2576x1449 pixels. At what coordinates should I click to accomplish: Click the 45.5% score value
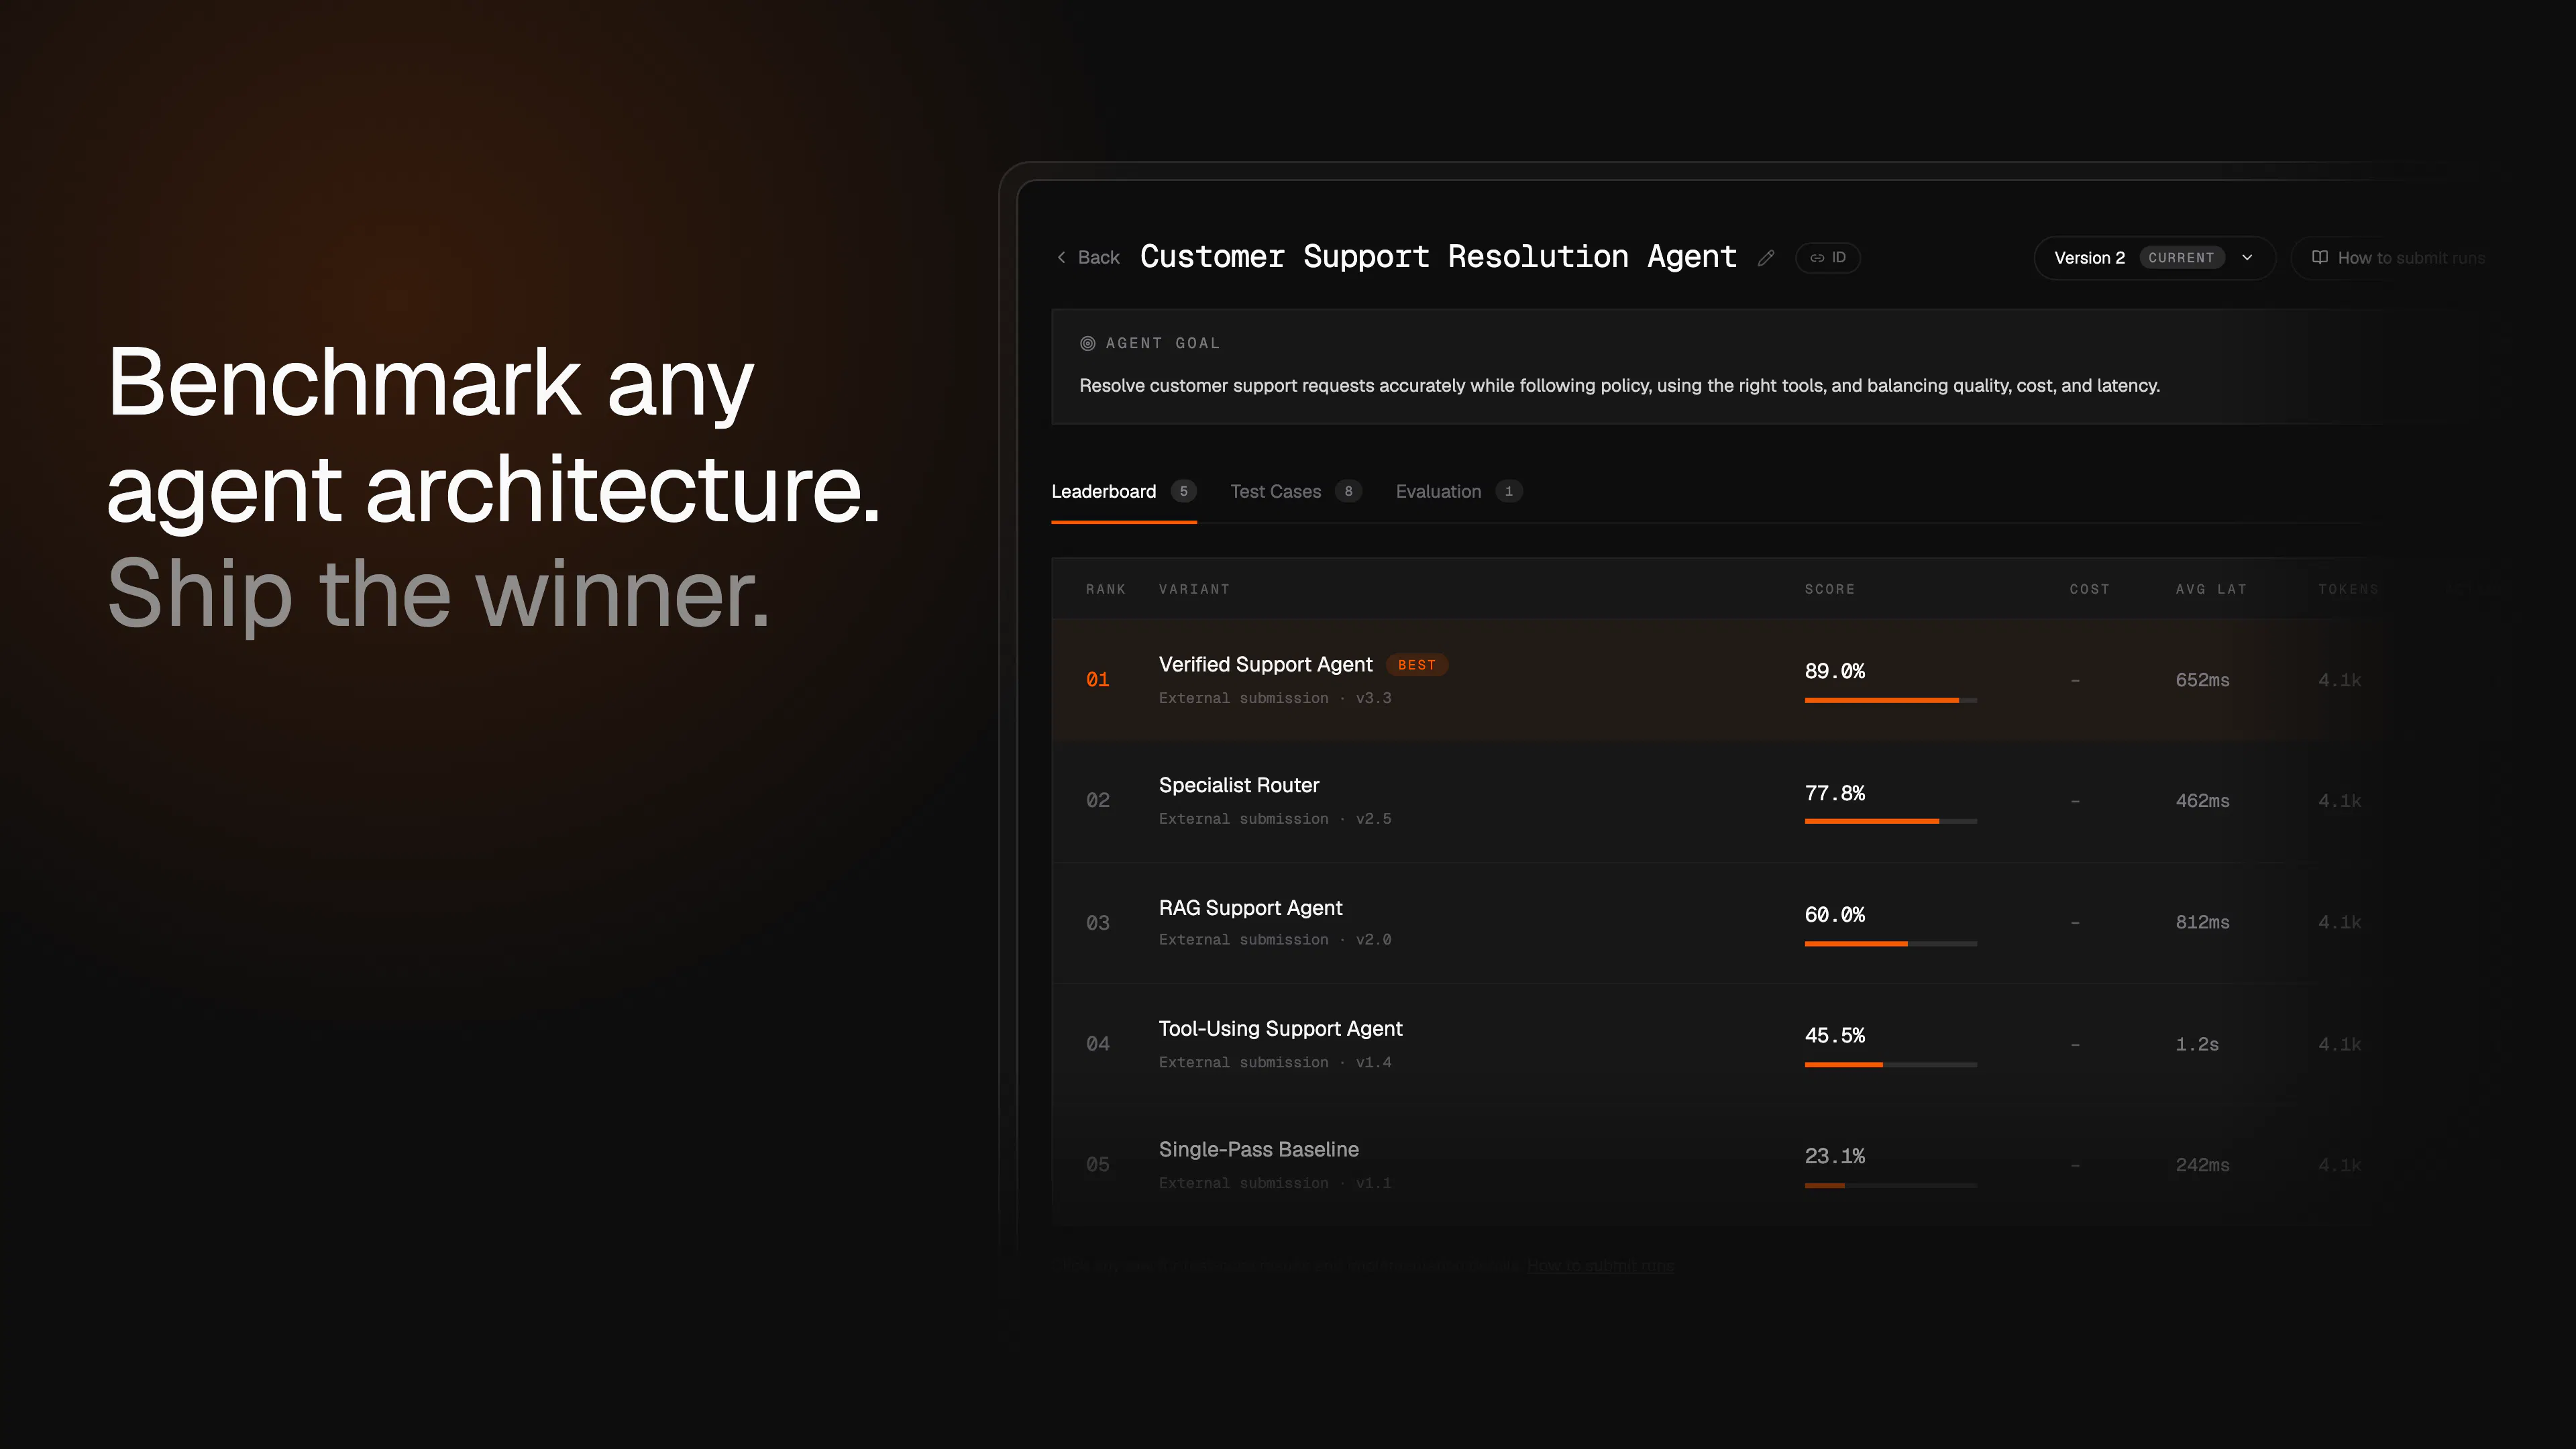pos(1834,1035)
